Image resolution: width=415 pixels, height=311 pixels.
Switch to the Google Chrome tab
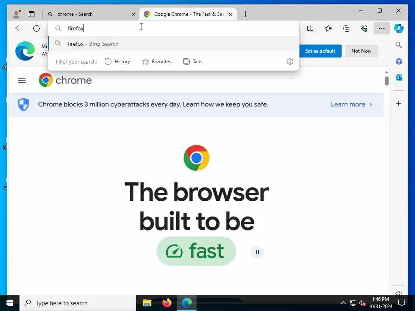(x=188, y=14)
